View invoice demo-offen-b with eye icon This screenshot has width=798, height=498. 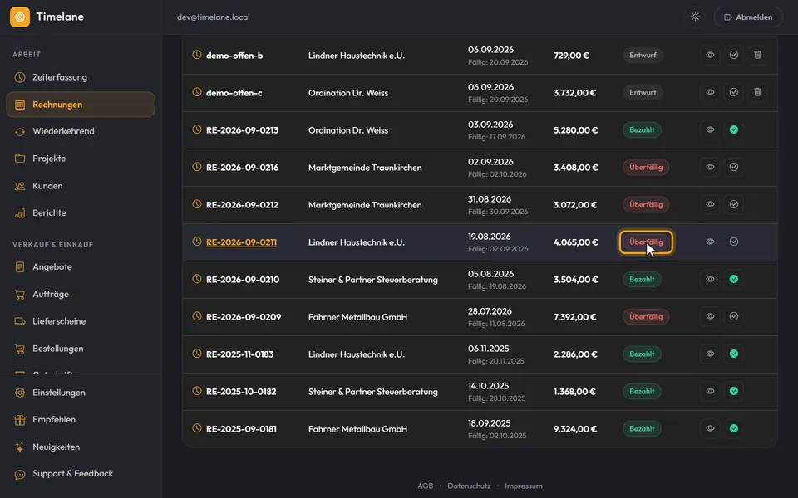pyautogui.click(x=710, y=55)
